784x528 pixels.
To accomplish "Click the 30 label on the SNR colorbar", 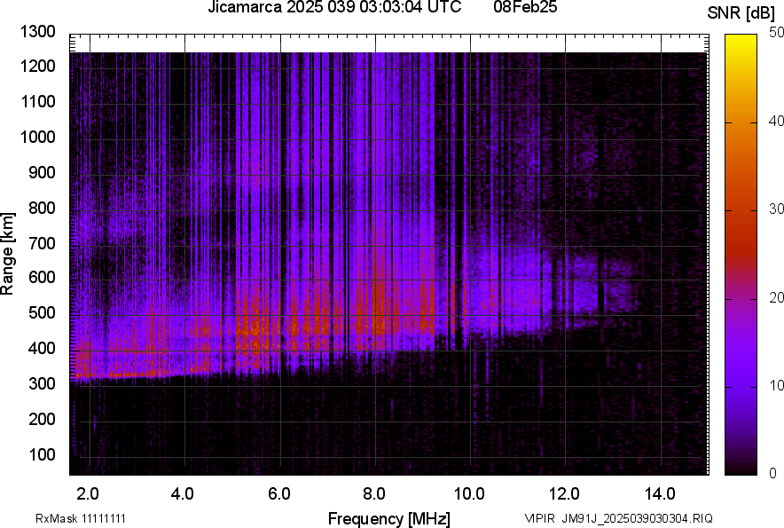I will (777, 209).
